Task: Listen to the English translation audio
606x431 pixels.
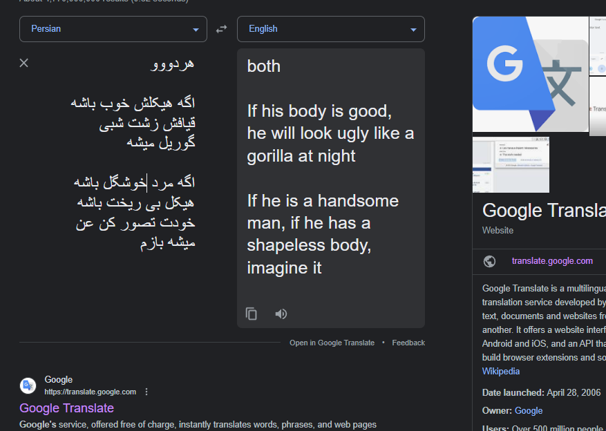Action: [281, 314]
